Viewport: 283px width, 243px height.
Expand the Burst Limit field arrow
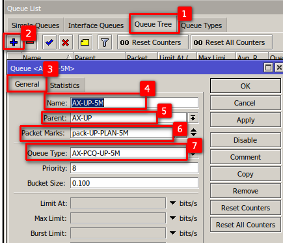click(172, 233)
